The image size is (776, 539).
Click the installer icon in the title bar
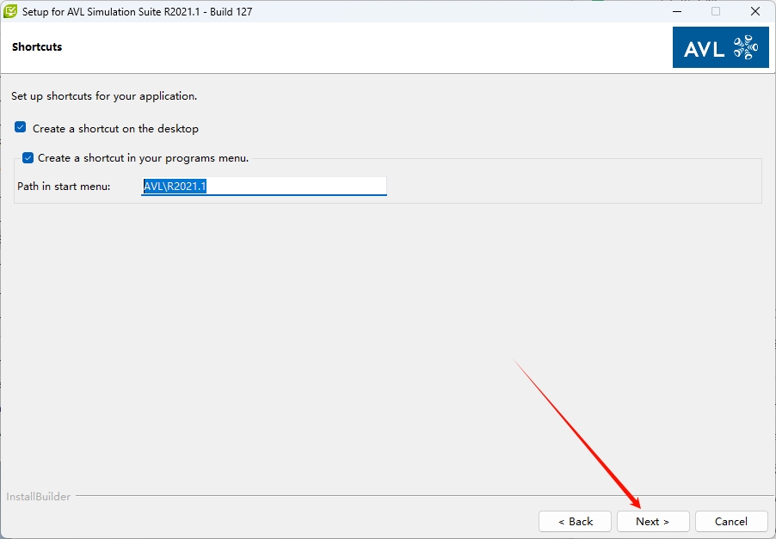[11, 12]
